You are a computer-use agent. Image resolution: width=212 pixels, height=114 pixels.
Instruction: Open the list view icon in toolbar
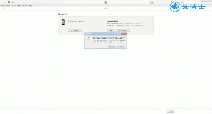(152, 2)
